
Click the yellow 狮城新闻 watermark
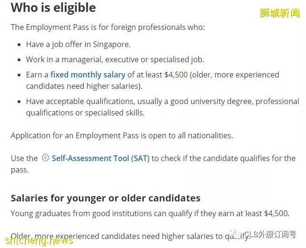click(x=279, y=13)
